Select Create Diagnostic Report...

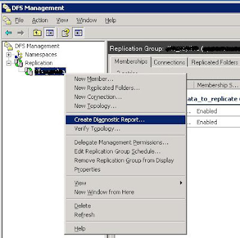[x=125, y=120]
